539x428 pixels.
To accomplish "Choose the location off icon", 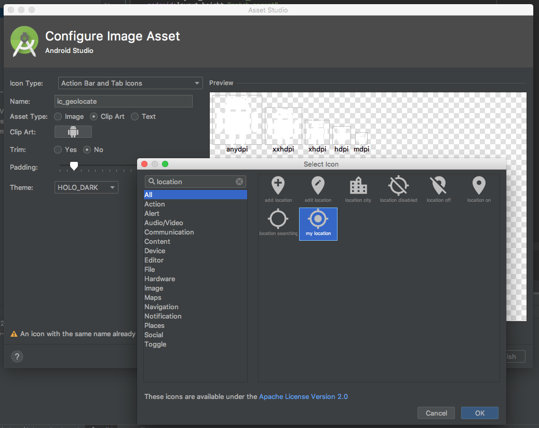I will pos(438,189).
